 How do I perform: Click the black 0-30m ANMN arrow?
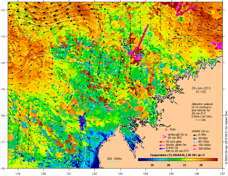tap(195, 135)
